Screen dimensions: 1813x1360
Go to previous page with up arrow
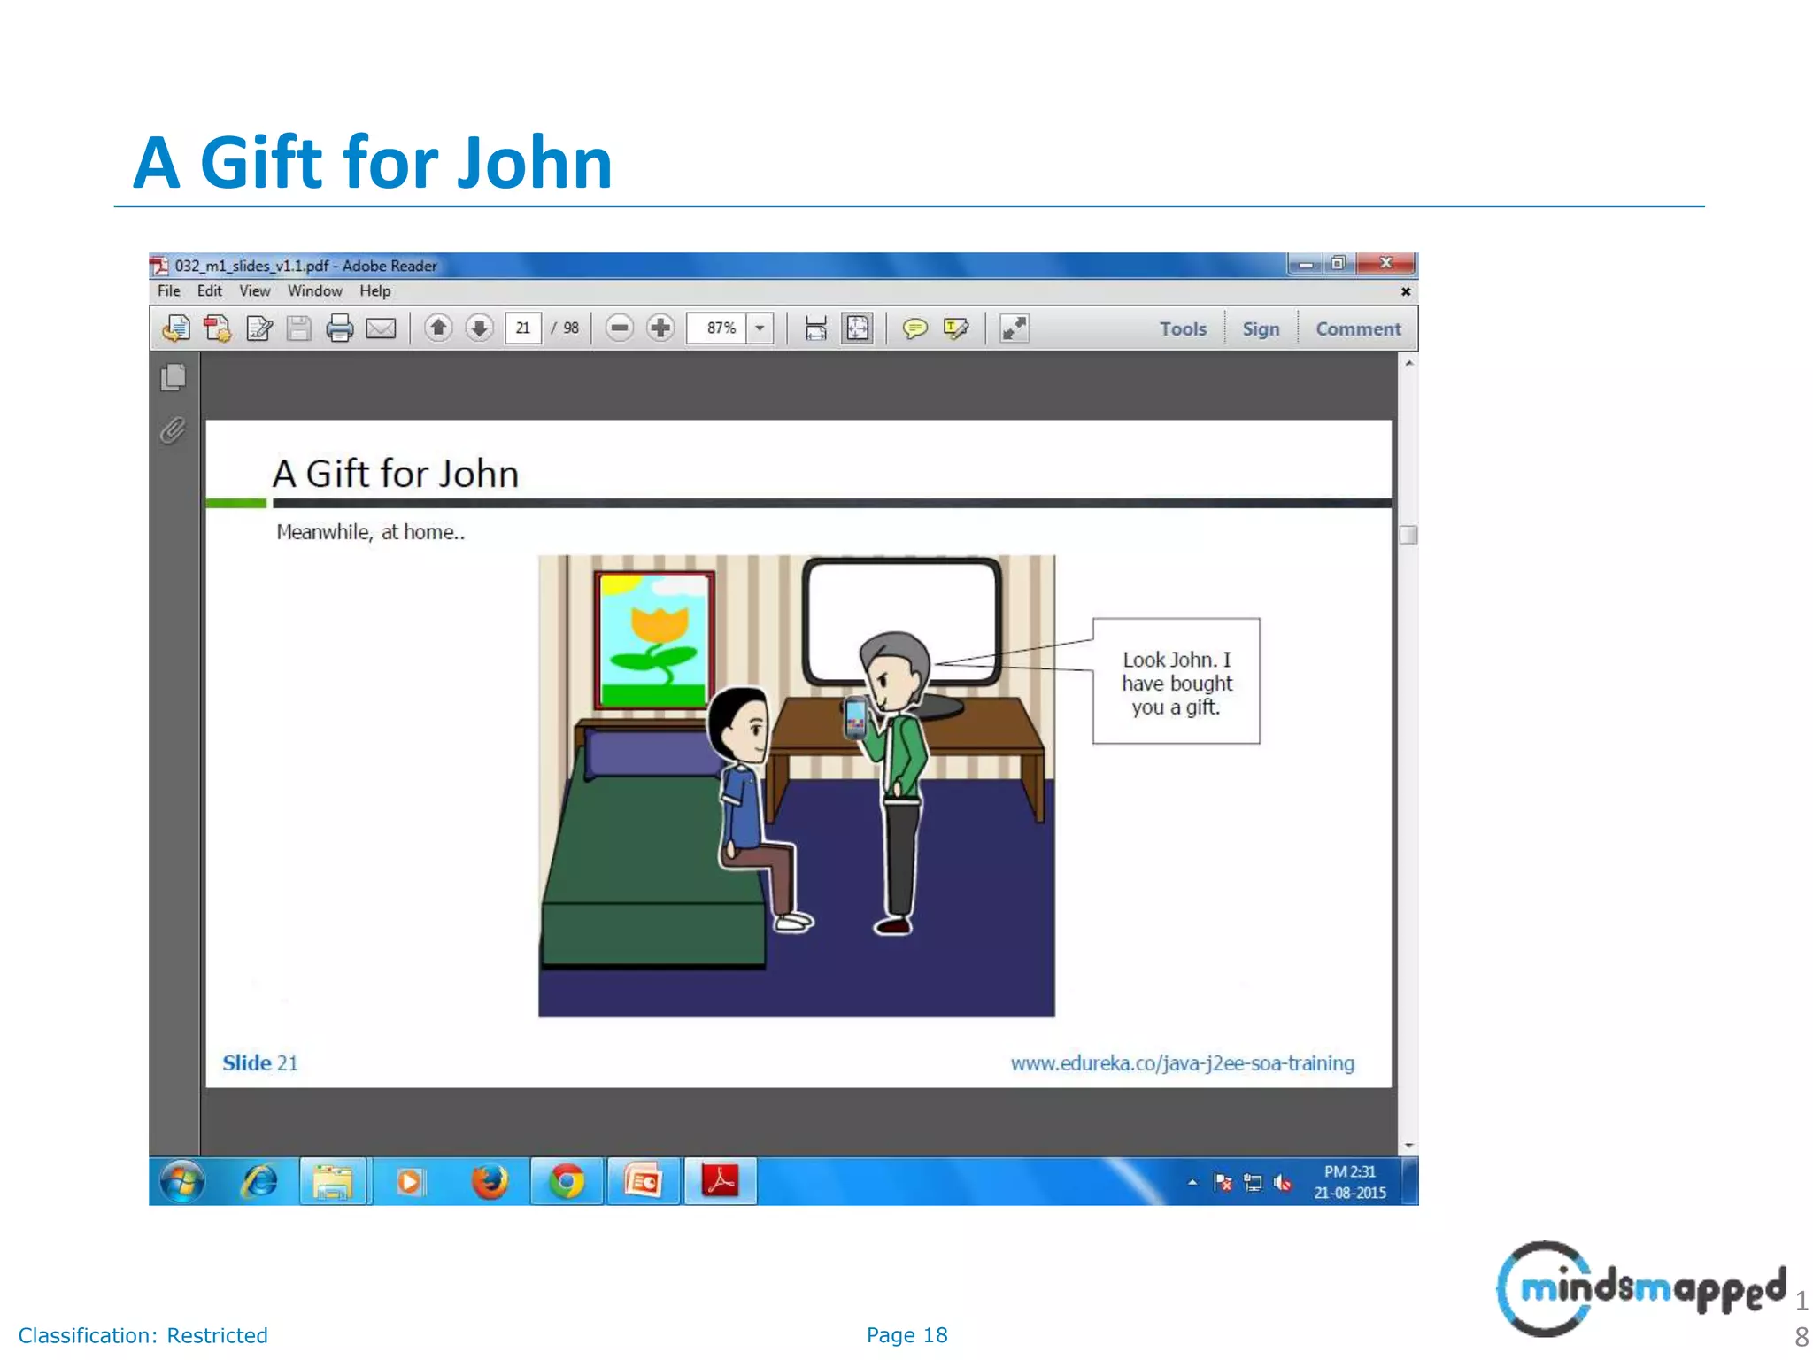[x=437, y=328]
